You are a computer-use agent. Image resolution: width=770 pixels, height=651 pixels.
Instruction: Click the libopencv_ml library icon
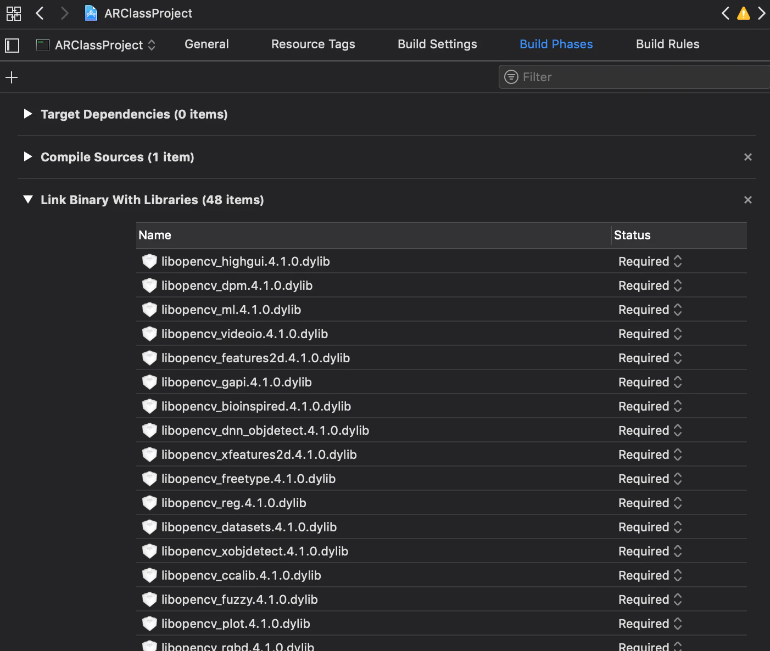point(149,310)
